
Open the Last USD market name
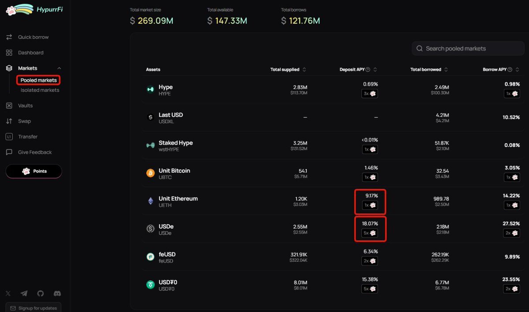[171, 115]
